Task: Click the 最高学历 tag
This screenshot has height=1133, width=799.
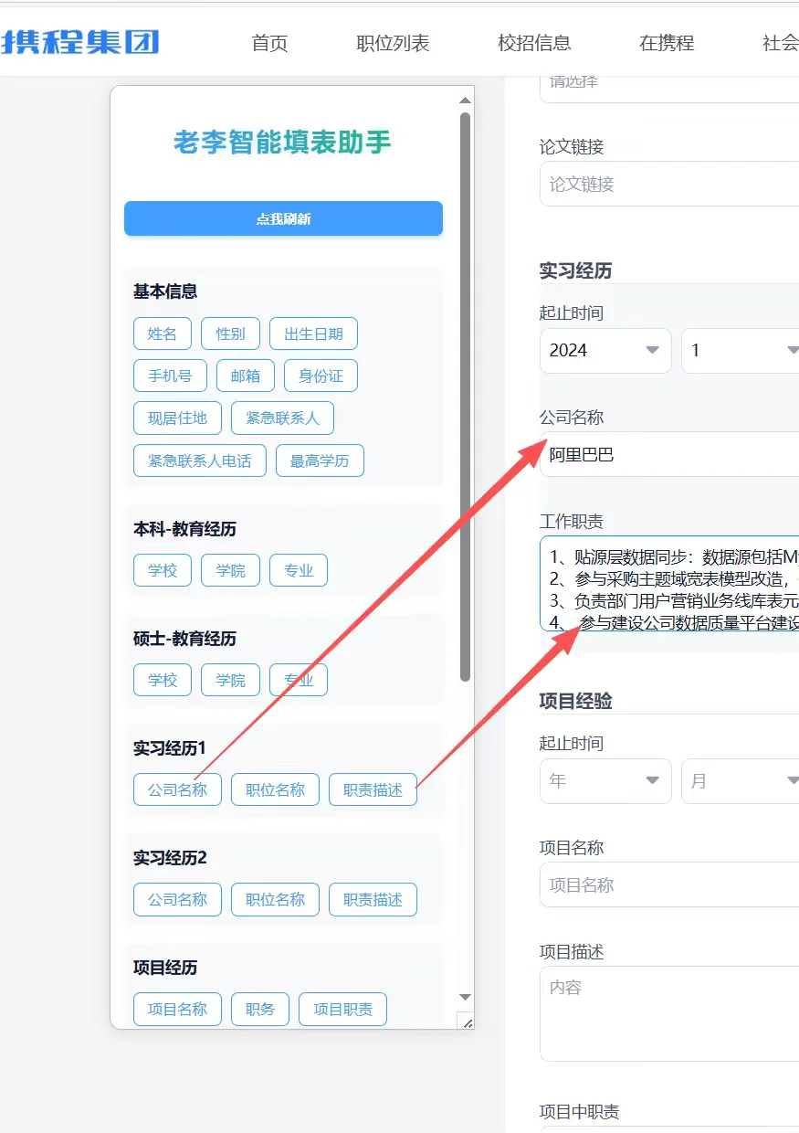Action: (x=320, y=461)
